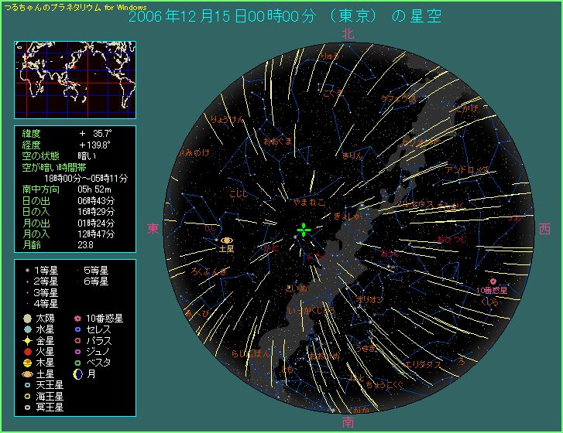This screenshot has height=433, width=563.
Task: Click the green cross radiant marker
Action: tap(304, 230)
